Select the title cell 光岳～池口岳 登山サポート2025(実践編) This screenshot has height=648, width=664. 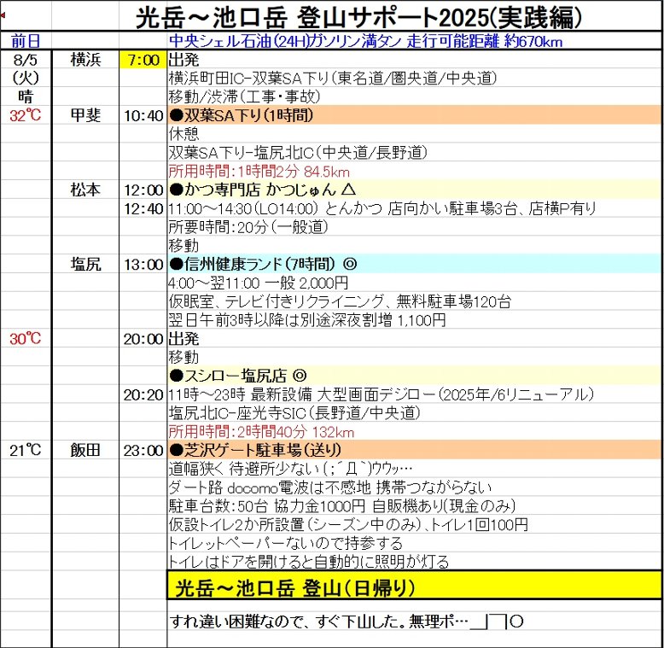(x=358, y=18)
